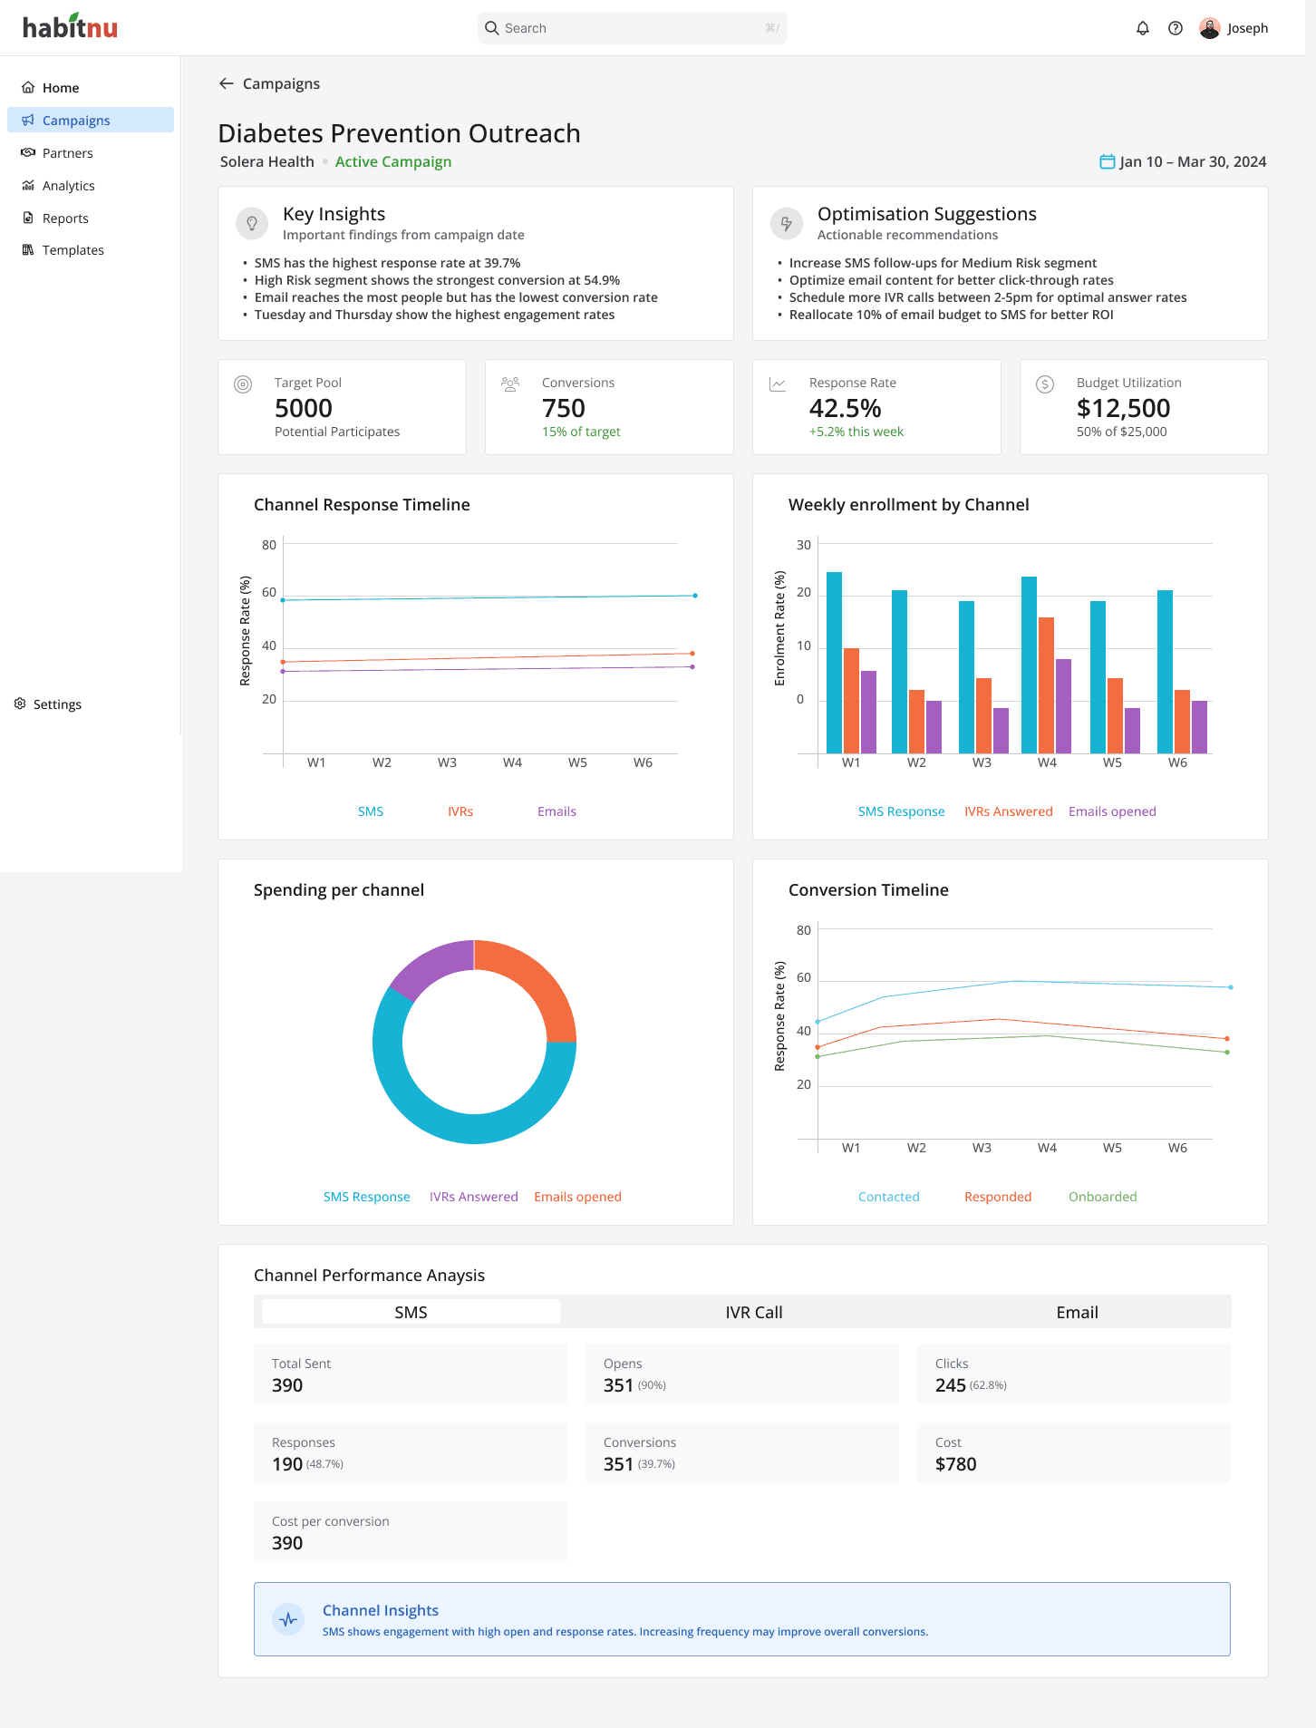Click SMS Response legend under spending donut
The width and height of the screenshot is (1316, 1728).
367,1197
